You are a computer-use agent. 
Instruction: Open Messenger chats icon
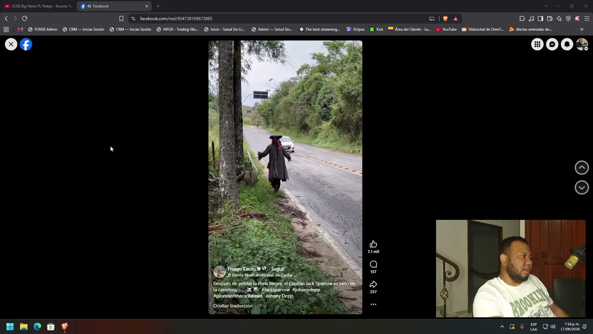click(x=552, y=44)
